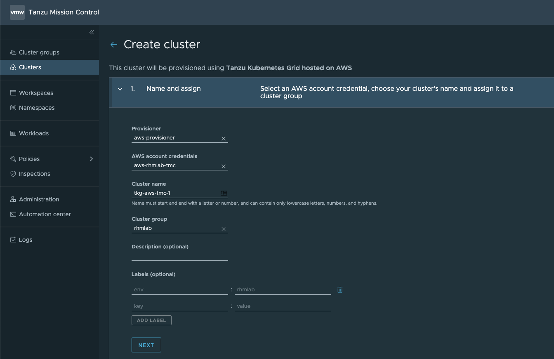
Task: Click the Policies key icon
Action: coord(13,159)
